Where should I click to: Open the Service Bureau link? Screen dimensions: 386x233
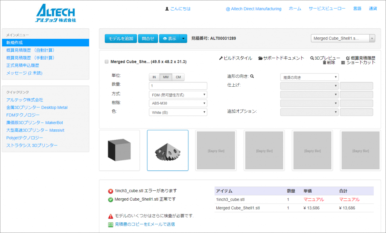pos(327,9)
